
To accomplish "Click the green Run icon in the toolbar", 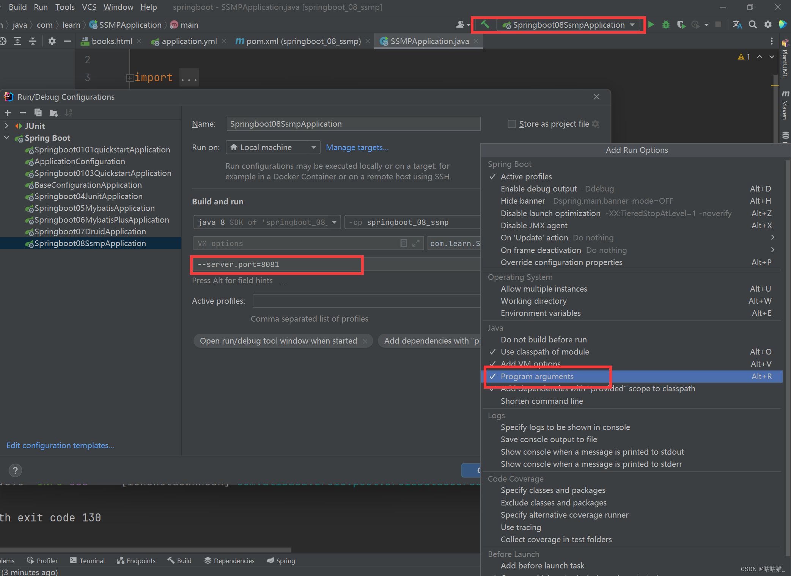I will point(651,25).
